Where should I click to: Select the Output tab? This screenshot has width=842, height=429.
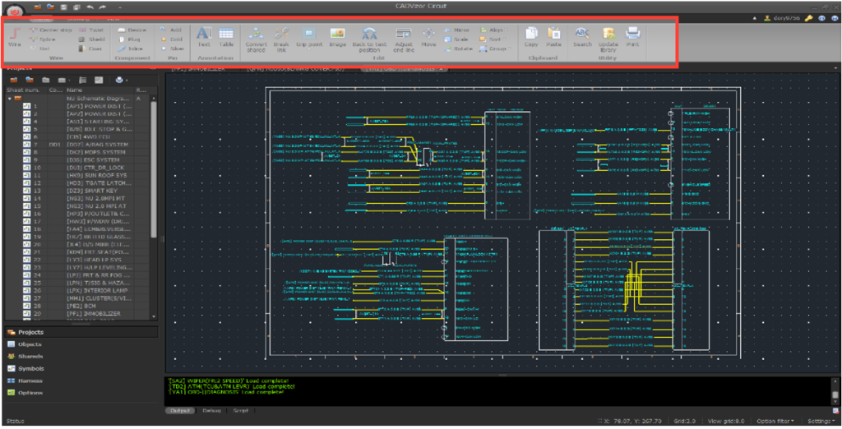click(180, 411)
